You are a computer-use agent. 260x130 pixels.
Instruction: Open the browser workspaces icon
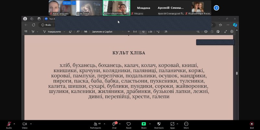point(32,19)
